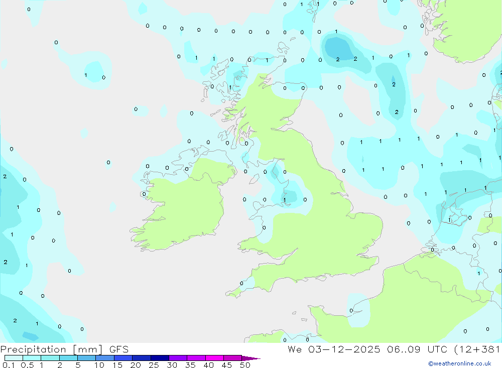
Task: Click the legend label '15'
Action: point(117,365)
